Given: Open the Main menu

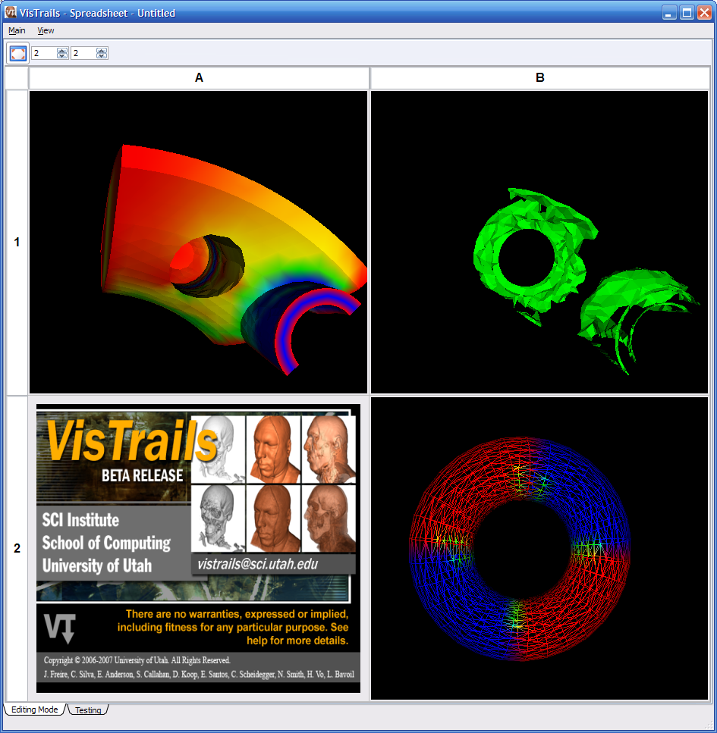Looking at the screenshot, I should click(x=17, y=30).
